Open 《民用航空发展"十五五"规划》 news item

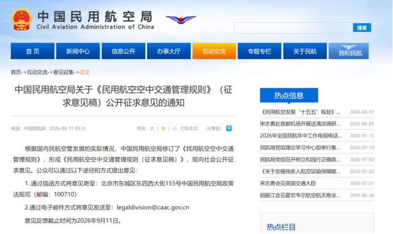coord(300,112)
